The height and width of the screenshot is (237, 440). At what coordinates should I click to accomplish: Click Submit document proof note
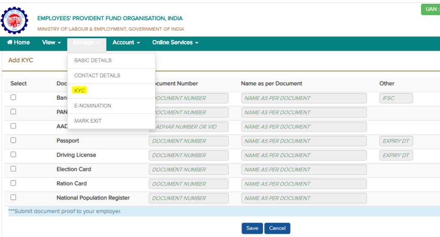[65, 211]
